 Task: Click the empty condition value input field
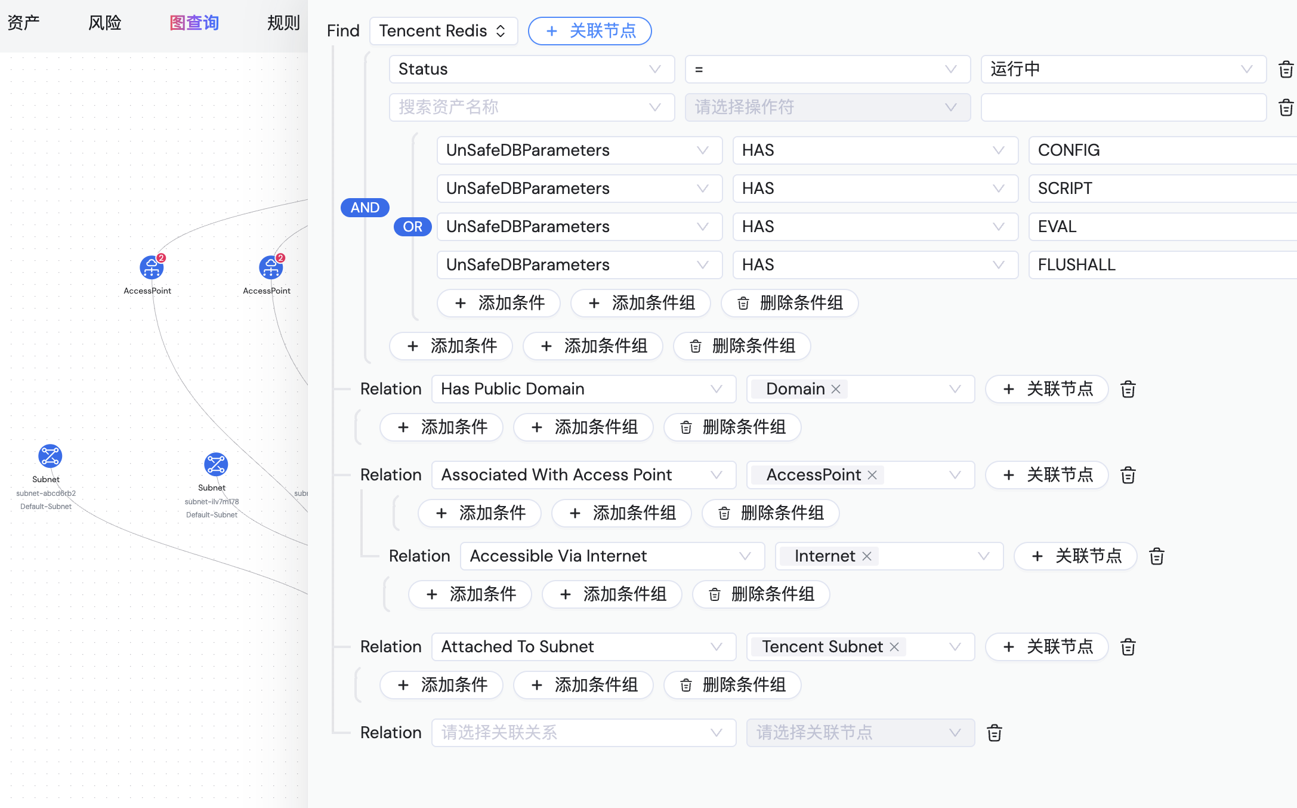1123,107
